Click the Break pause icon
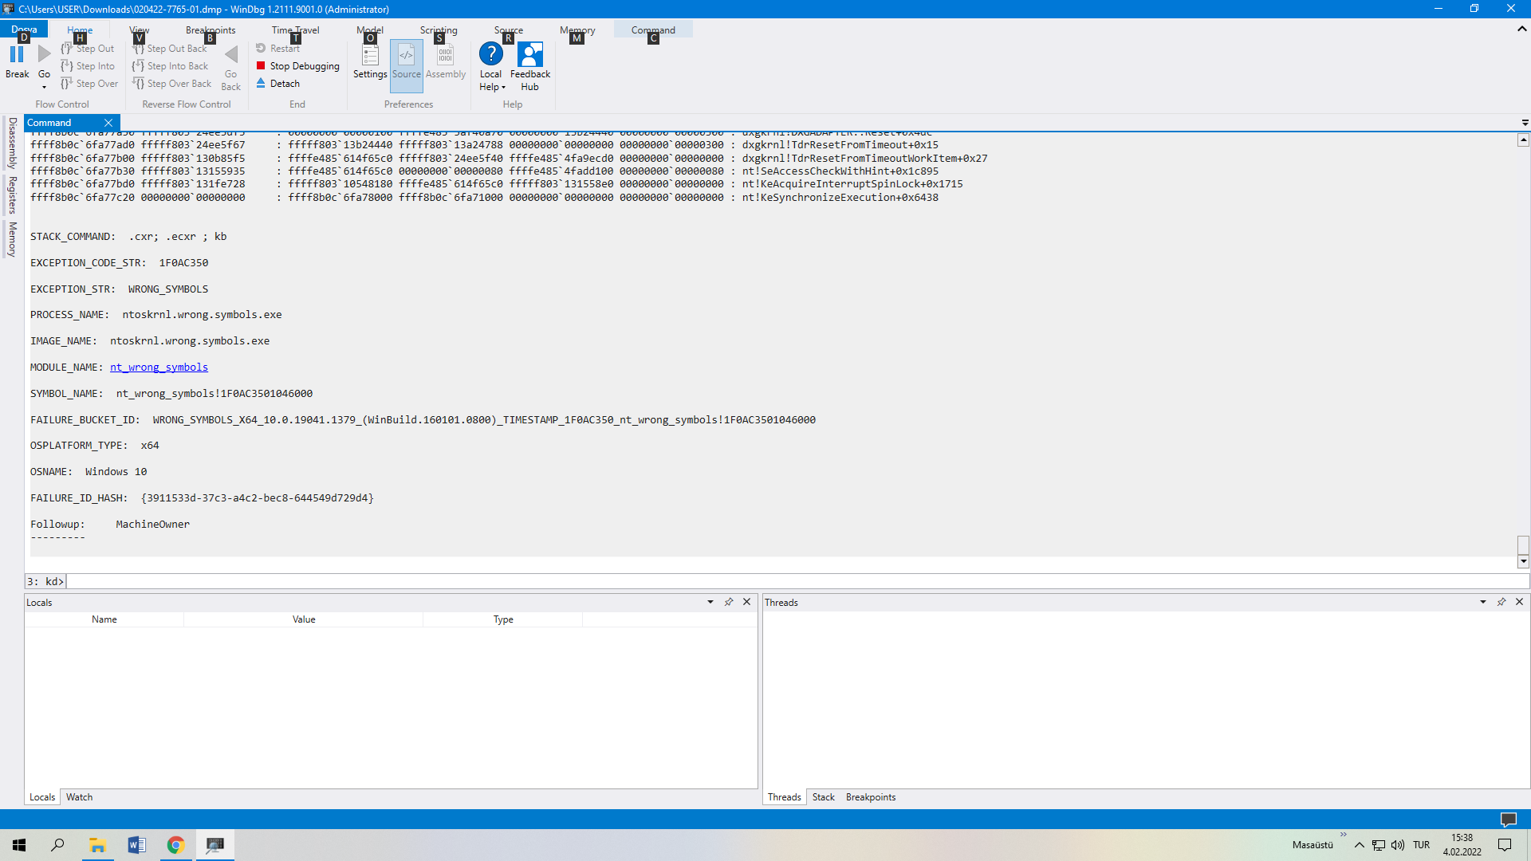The height and width of the screenshot is (861, 1531). 17,54
